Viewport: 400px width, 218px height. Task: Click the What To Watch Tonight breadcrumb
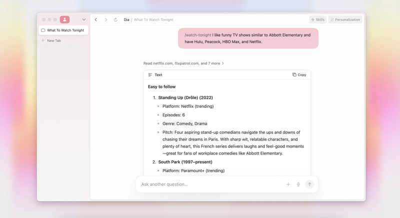pyautogui.click(x=153, y=19)
